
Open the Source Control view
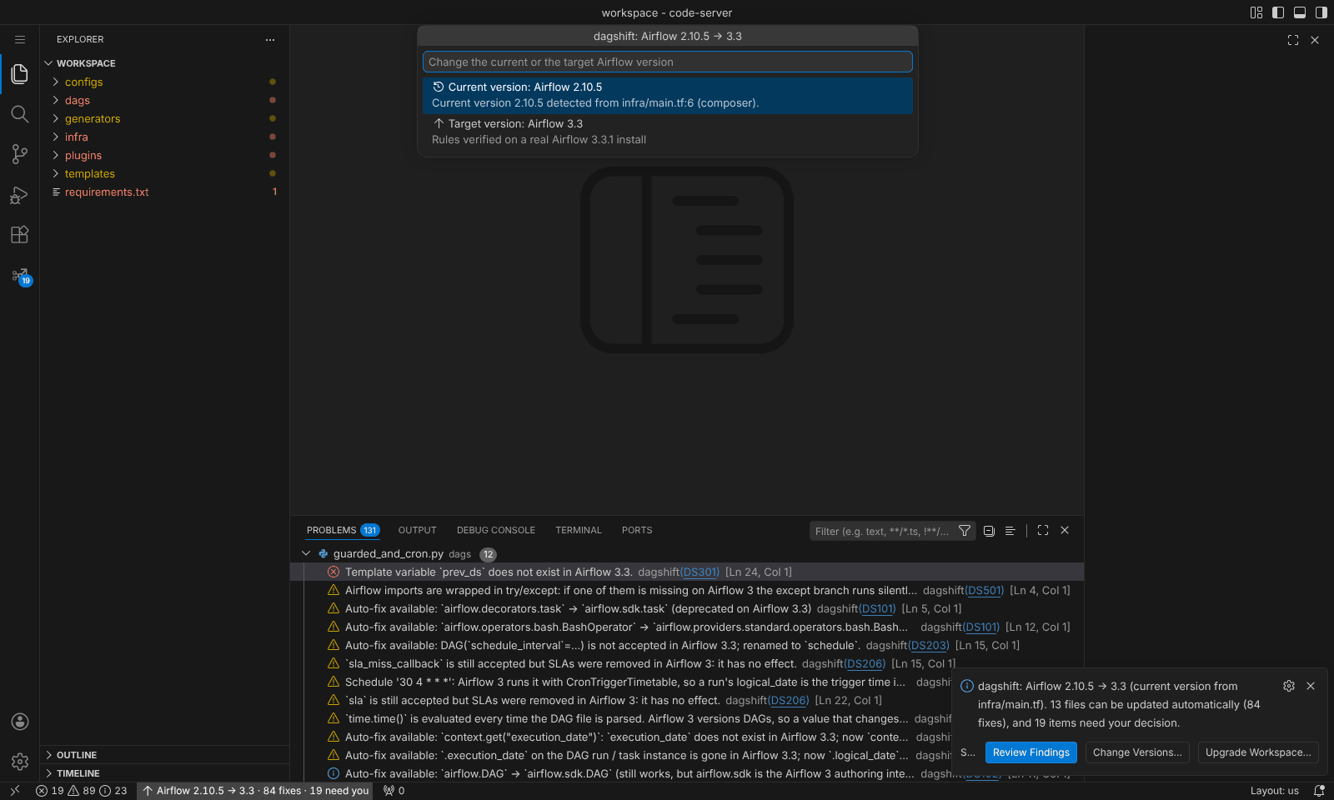pos(20,154)
